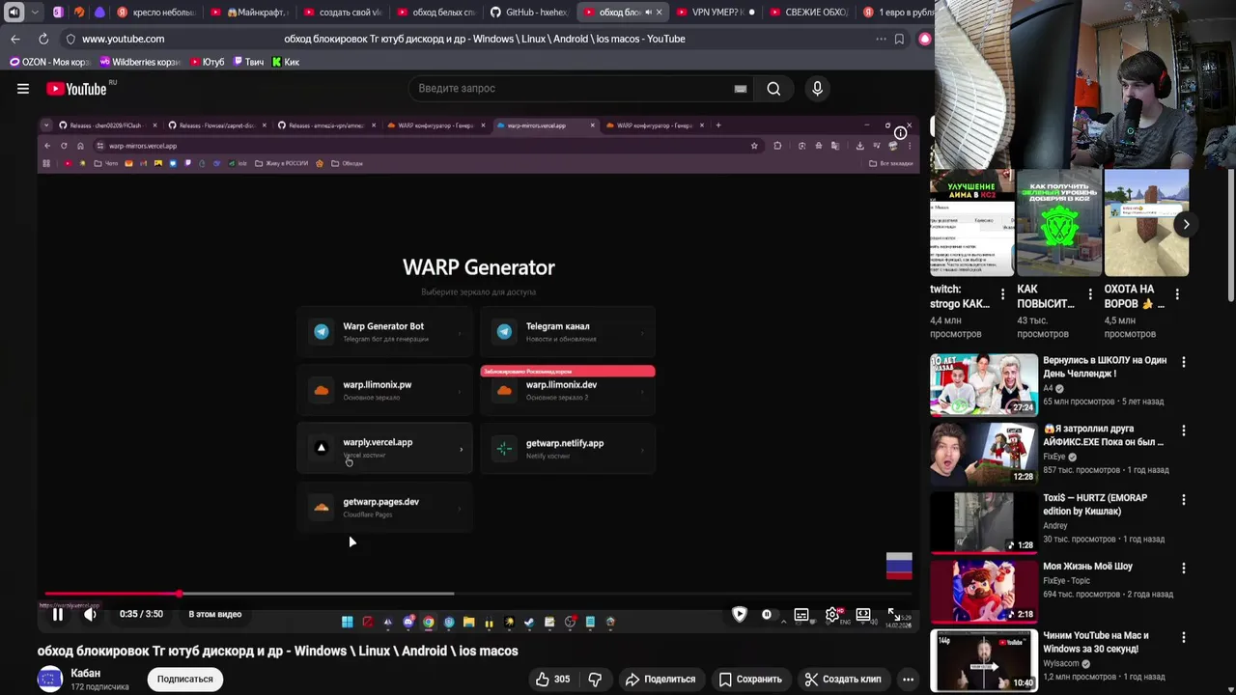Open the browser profile avatar
The width and height of the screenshot is (1236, 695).
[925, 39]
